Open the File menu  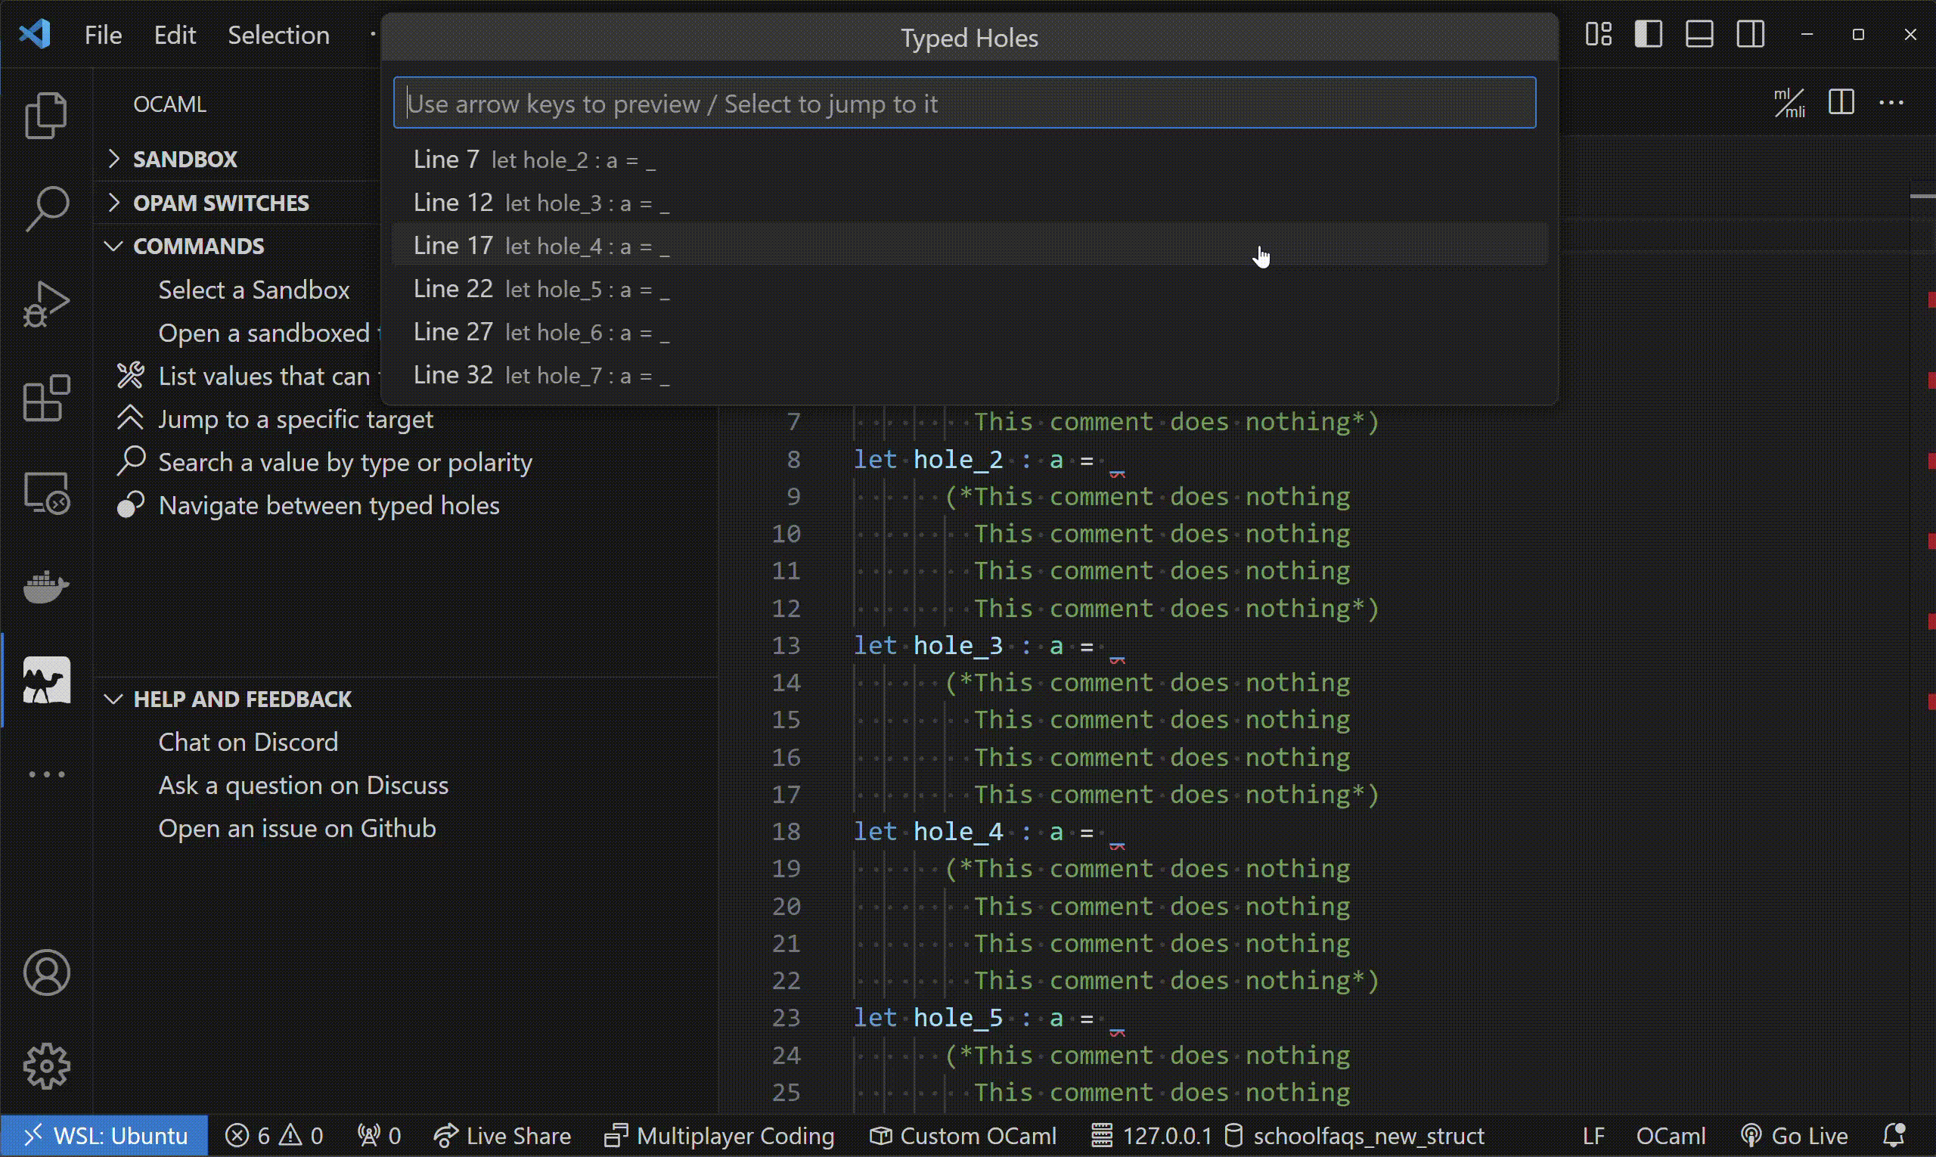pos(102,34)
